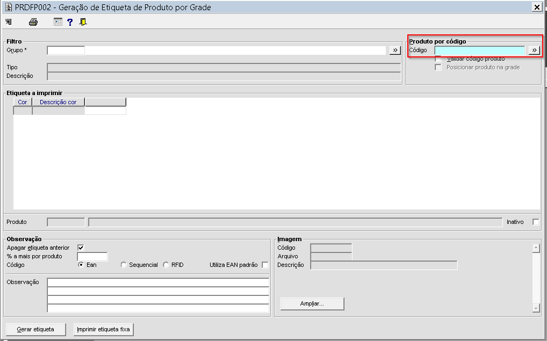Click the printer toolbar icon
The image size is (547, 341).
point(33,22)
